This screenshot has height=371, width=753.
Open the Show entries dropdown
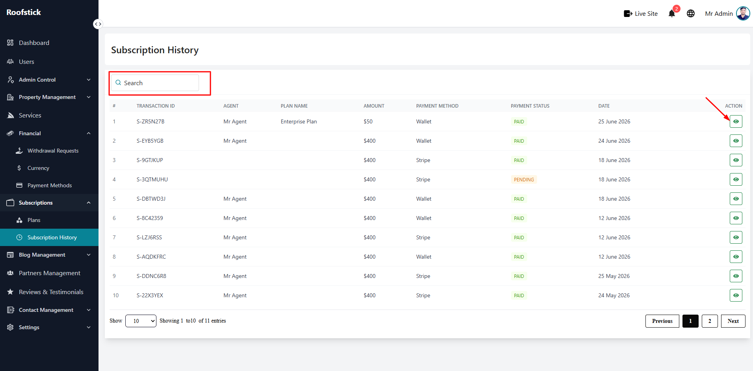[141, 321]
